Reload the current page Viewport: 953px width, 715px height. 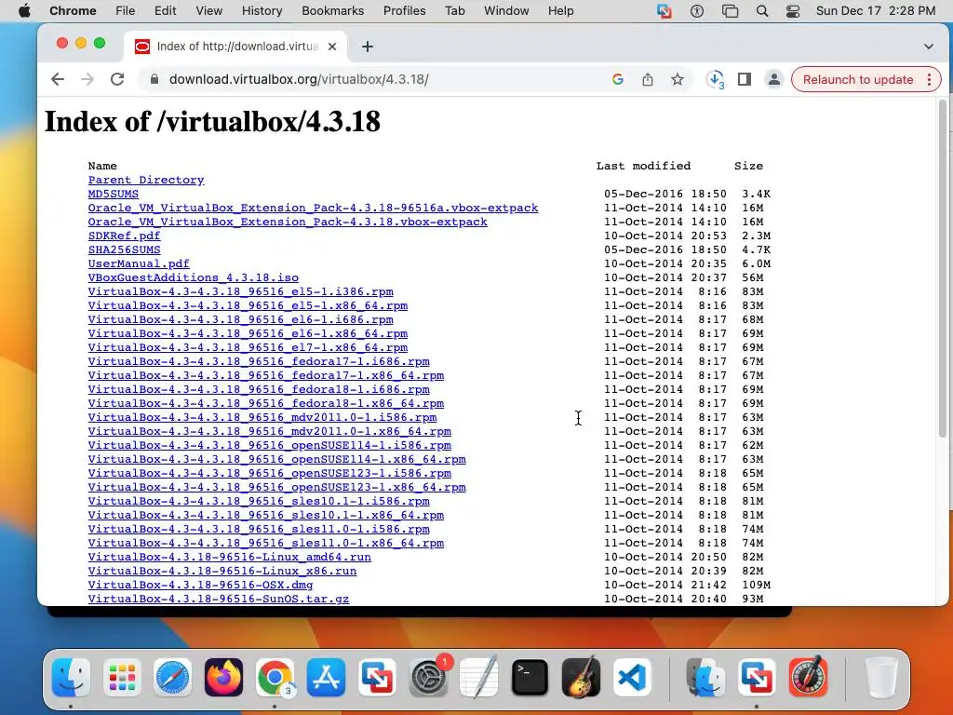117,80
